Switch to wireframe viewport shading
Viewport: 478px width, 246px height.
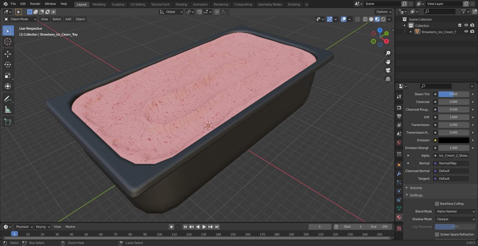pos(365,19)
